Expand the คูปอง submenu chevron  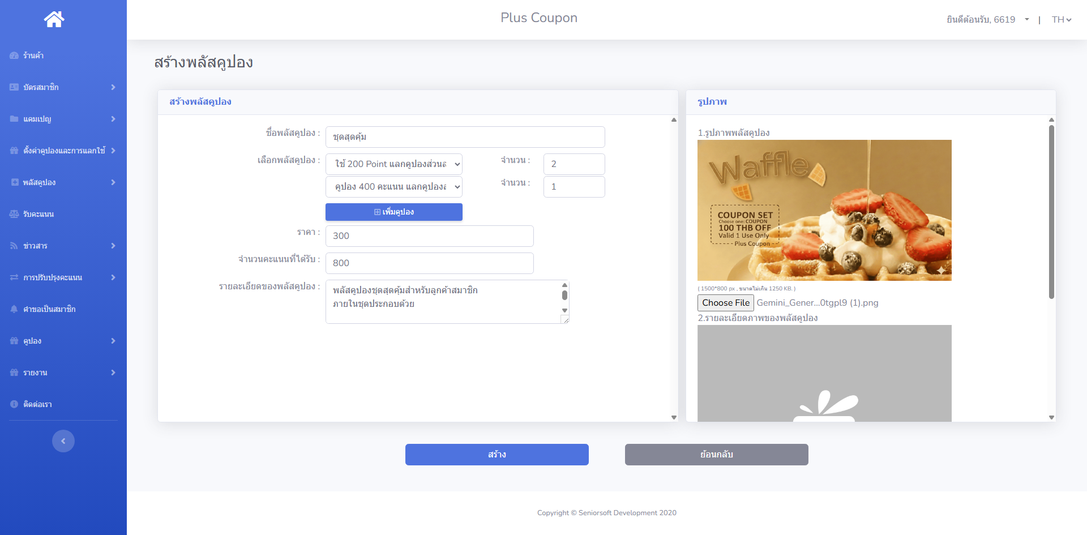coord(113,341)
